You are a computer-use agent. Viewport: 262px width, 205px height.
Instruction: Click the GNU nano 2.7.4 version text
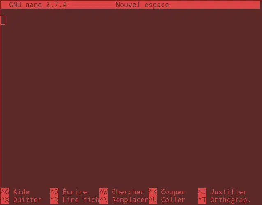pos(38,5)
